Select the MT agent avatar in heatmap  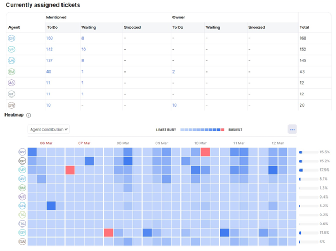pyautogui.click(x=22, y=197)
